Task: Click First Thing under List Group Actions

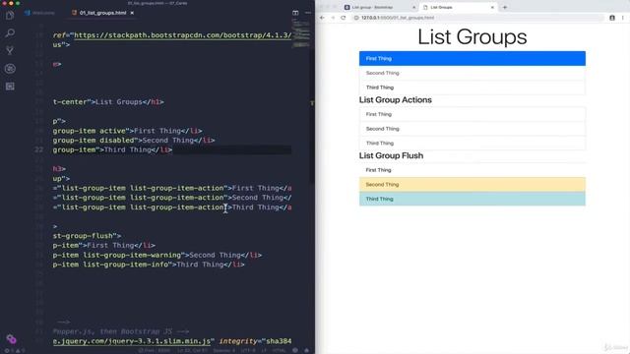Action: point(472,114)
